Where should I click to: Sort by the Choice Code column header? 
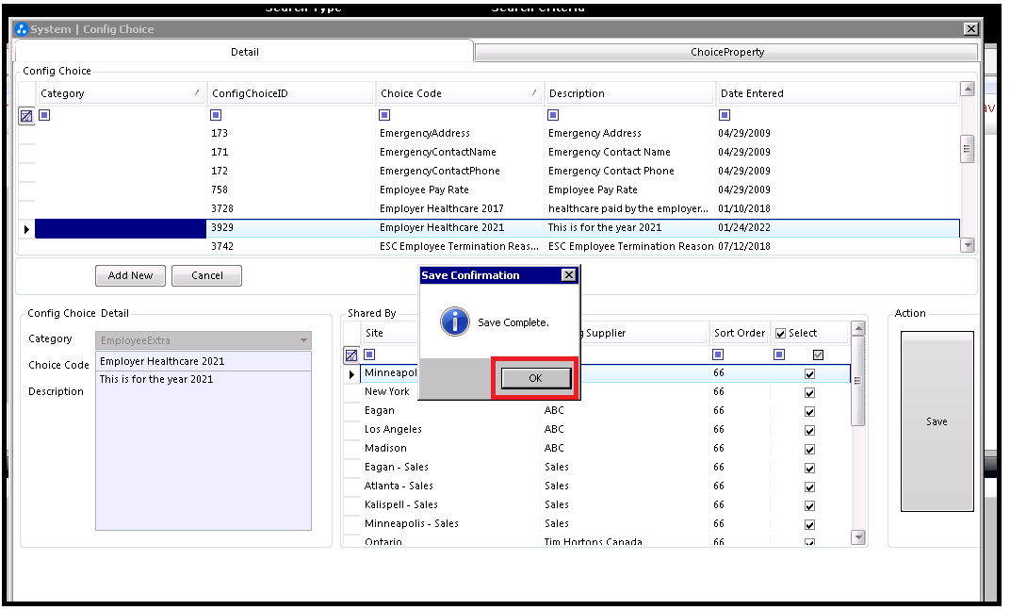tap(460, 93)
